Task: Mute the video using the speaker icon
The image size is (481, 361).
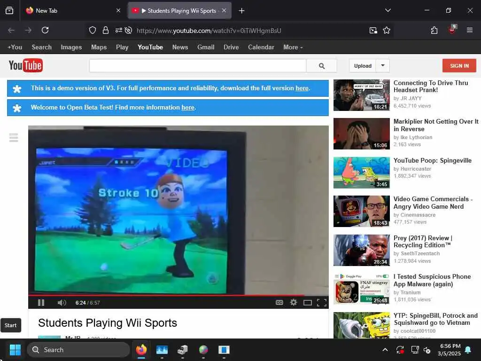Action: click(62, 303)
